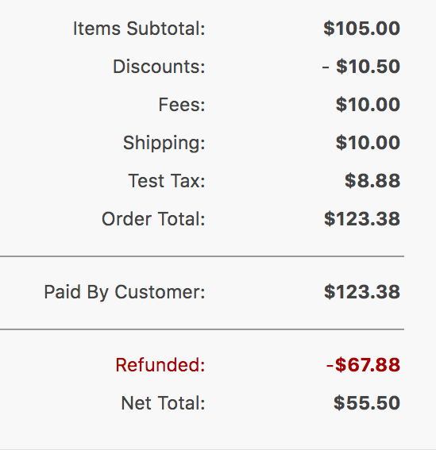
Task: Click the Net Total label
Action: coord(163,403)
